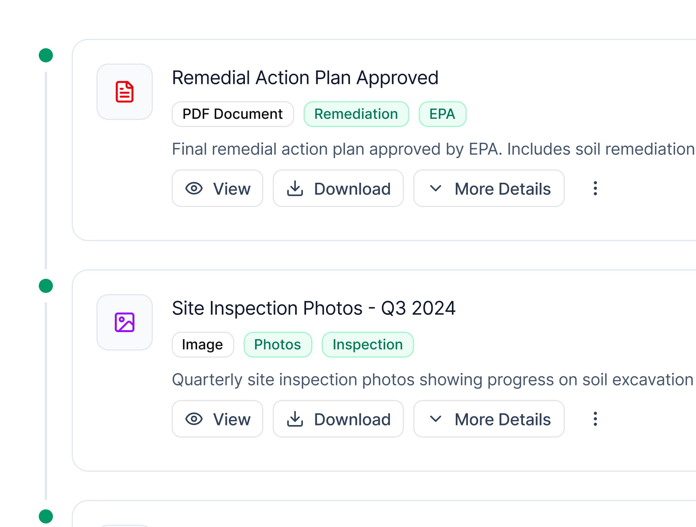This screenshot has height=527, width=696.
Task: Open kebab menu for Site Inspection Photos
Action: point(595,419)
